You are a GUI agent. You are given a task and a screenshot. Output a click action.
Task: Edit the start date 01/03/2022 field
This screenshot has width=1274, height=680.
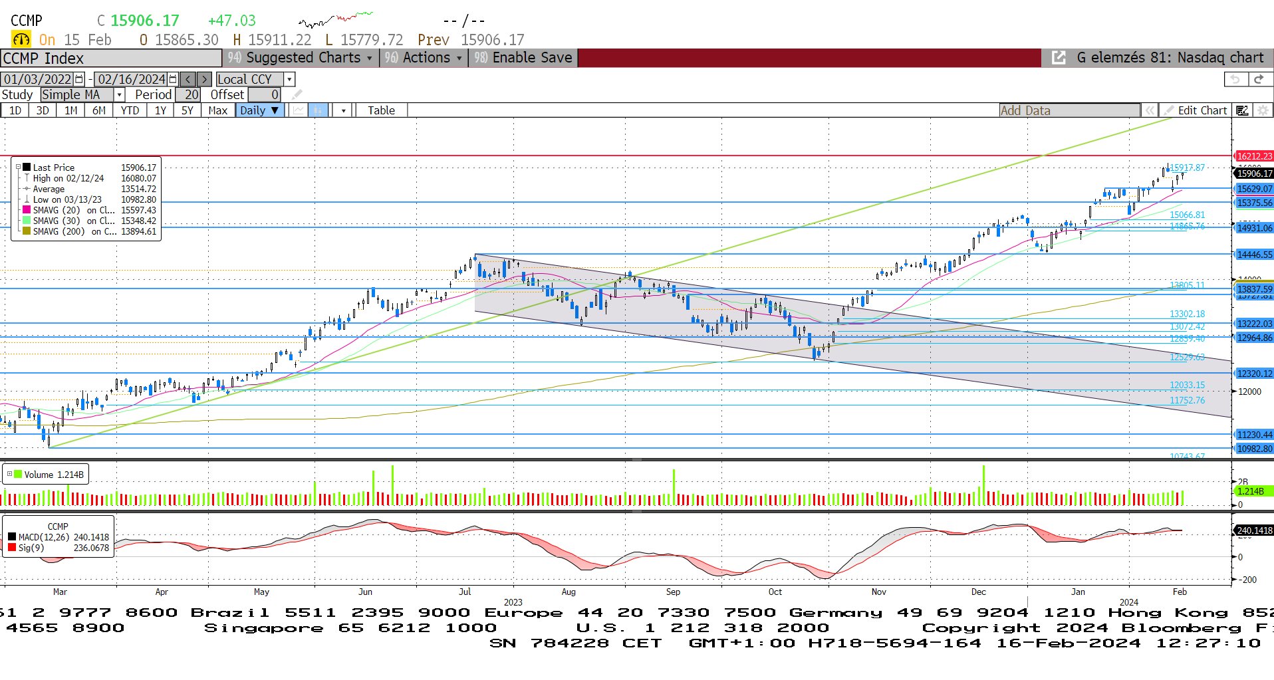(38, 79)
